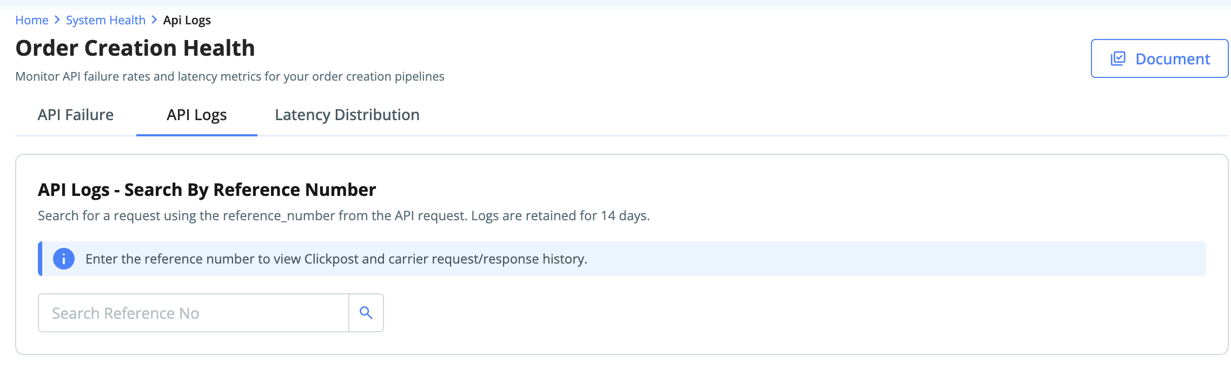Click the 'Monitor API failure rates' subtitle
This screenshot has height=368, width=1231.
point(230,76)
